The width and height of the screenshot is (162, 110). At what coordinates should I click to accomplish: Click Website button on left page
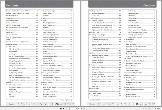(11, 104)
